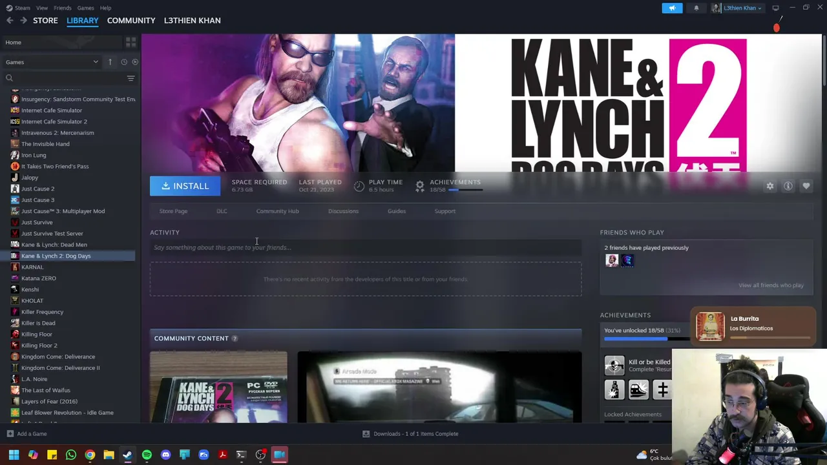Open Downloads from the status bar
This screenshot has height=465, width=827.
pos(411,434)
